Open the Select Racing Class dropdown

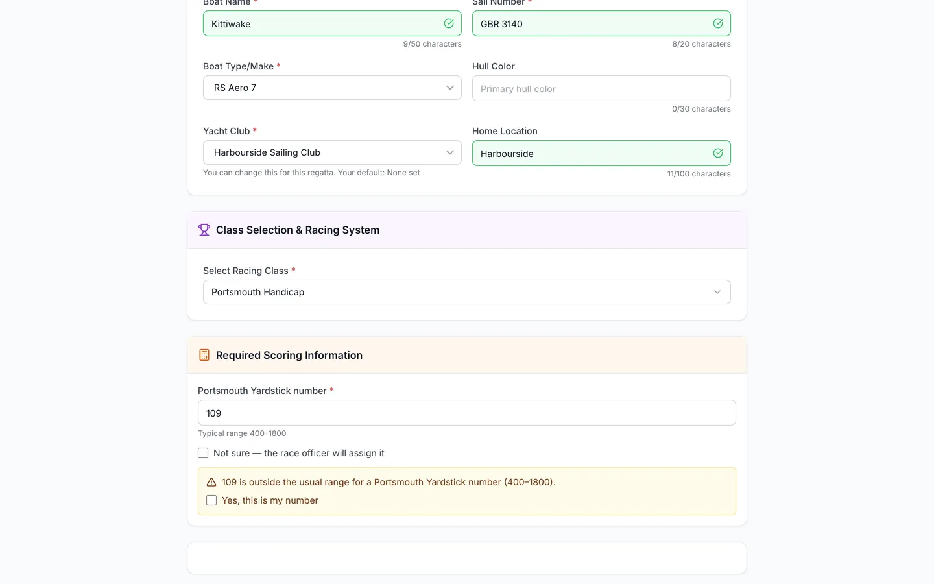pos(467,292)
